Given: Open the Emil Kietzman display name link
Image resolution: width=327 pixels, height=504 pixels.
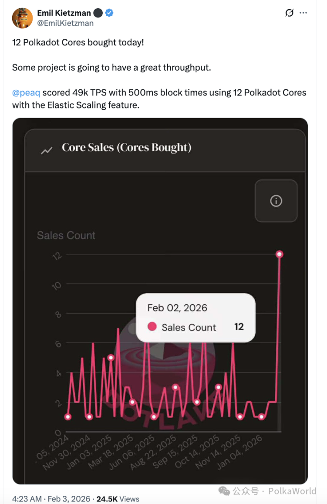Looking at the screenshot, I should [64, 13].
